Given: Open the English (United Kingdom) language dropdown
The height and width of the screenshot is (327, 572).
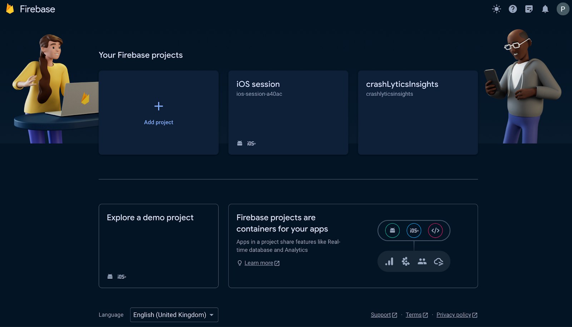Looking at the screenshot, I should [174, 315].
